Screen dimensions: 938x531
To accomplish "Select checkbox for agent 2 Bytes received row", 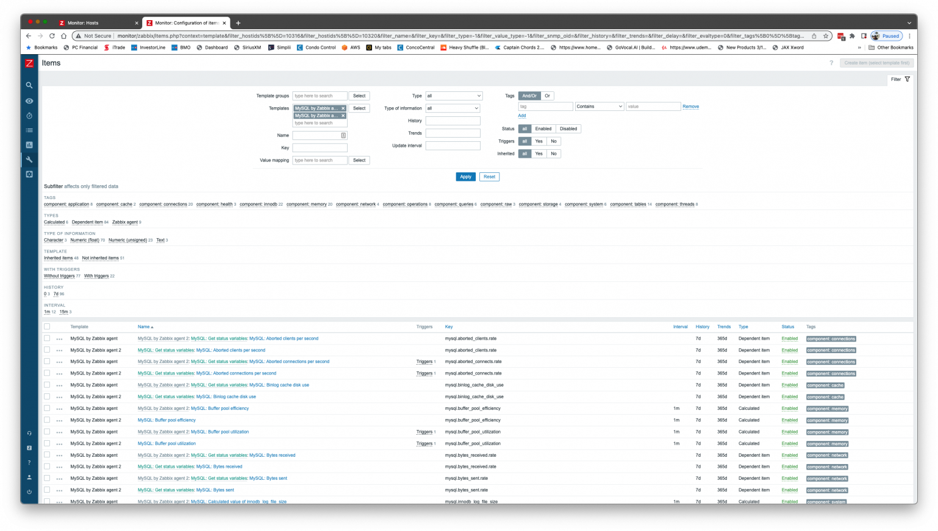I will click(47, 466).
